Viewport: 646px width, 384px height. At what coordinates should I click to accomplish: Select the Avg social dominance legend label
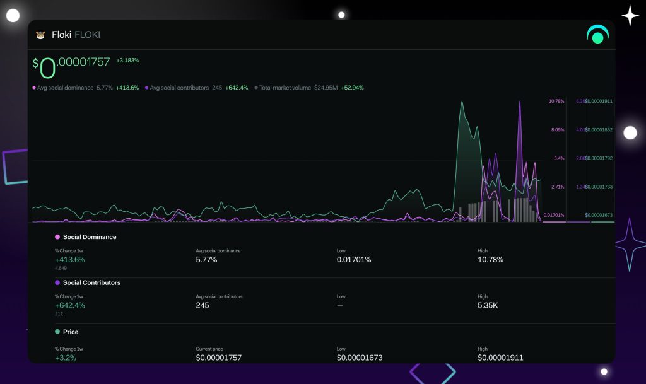pyautogui.click(x=65, y=88)
